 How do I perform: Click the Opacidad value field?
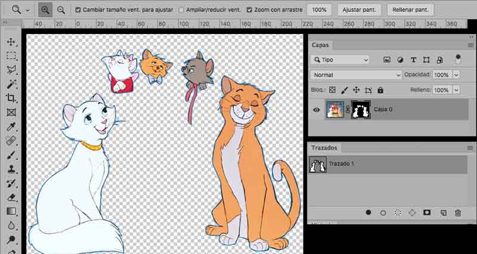pos(441,75)
